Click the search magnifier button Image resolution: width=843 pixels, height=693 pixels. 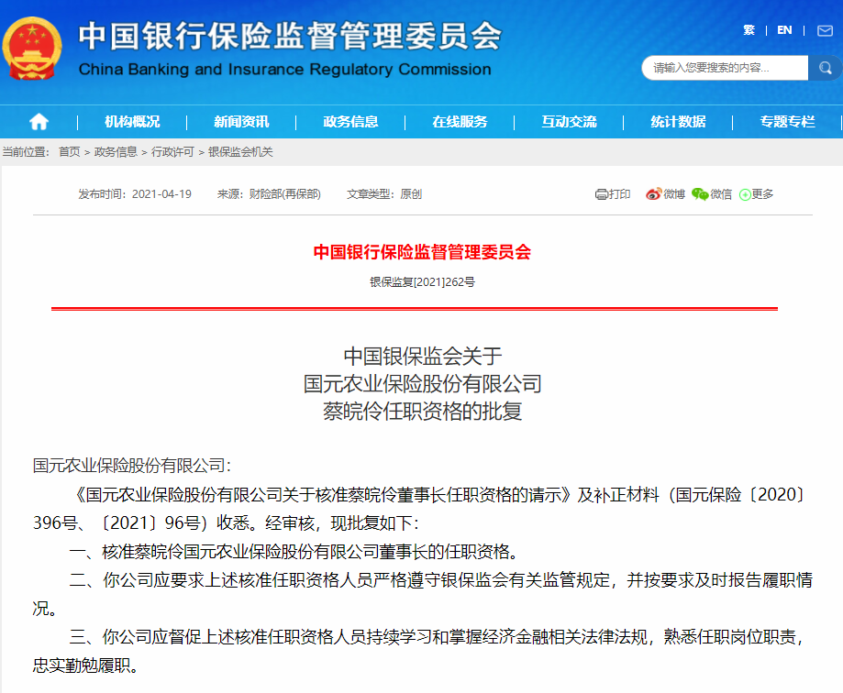click(x=825, y=68)
